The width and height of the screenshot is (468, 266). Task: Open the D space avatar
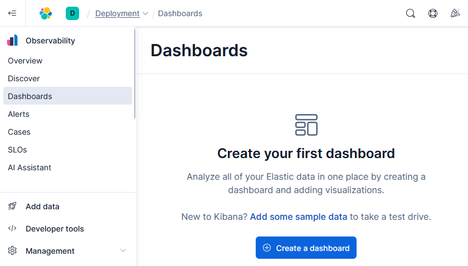(x=72, y=13)
